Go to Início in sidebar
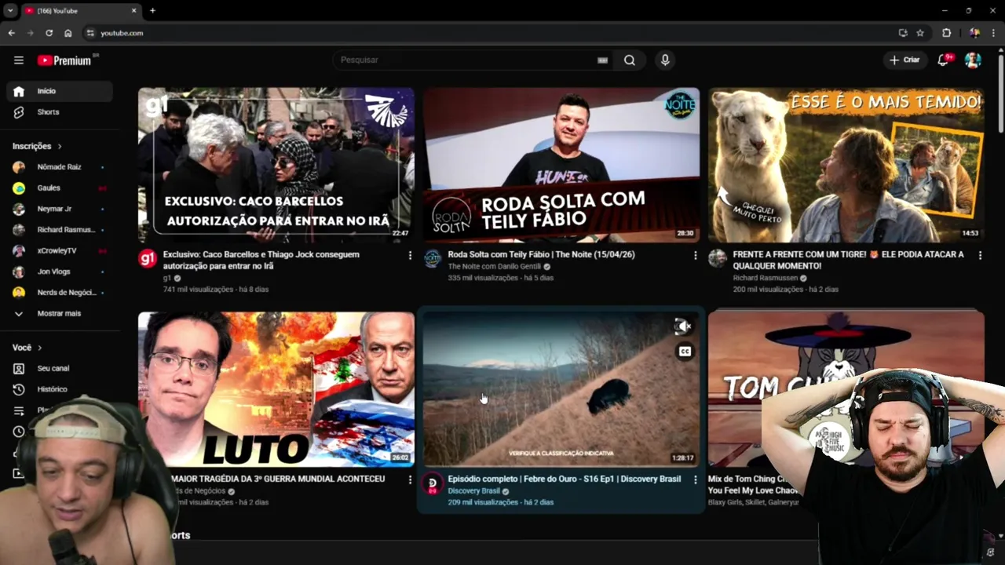 point(60,91)
